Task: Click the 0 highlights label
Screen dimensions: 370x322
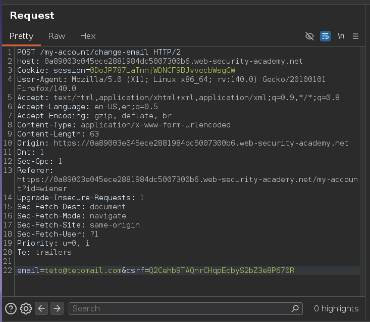Action: click(x=336, y=308)
